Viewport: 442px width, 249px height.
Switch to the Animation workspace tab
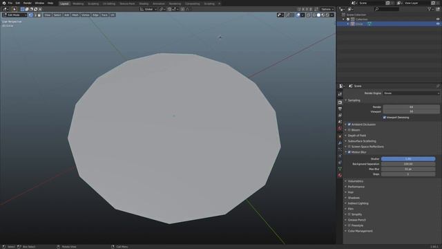(159, 3)
